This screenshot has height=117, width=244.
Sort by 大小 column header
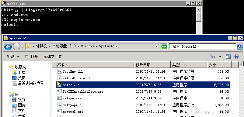coord(219,65)
